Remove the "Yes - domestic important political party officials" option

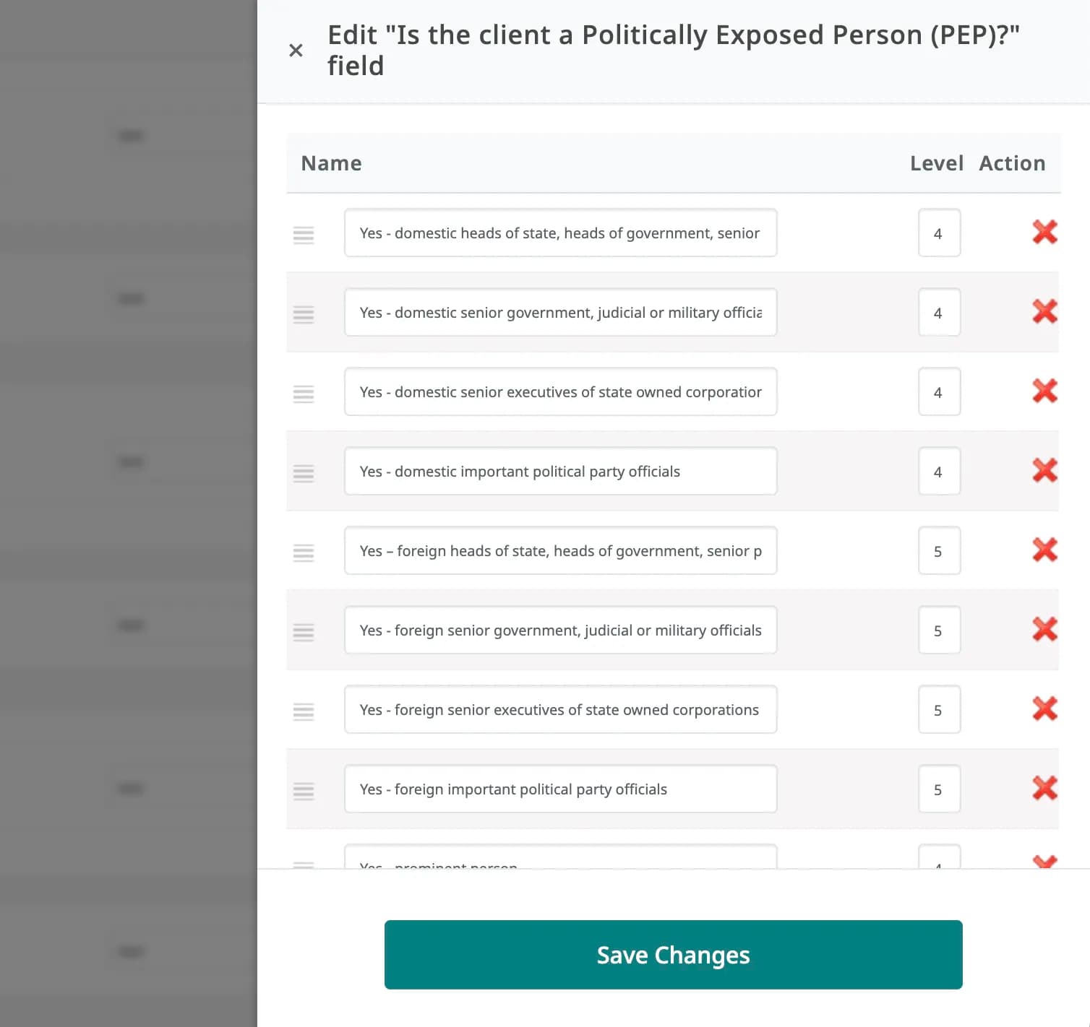[x=1044, y=471]
